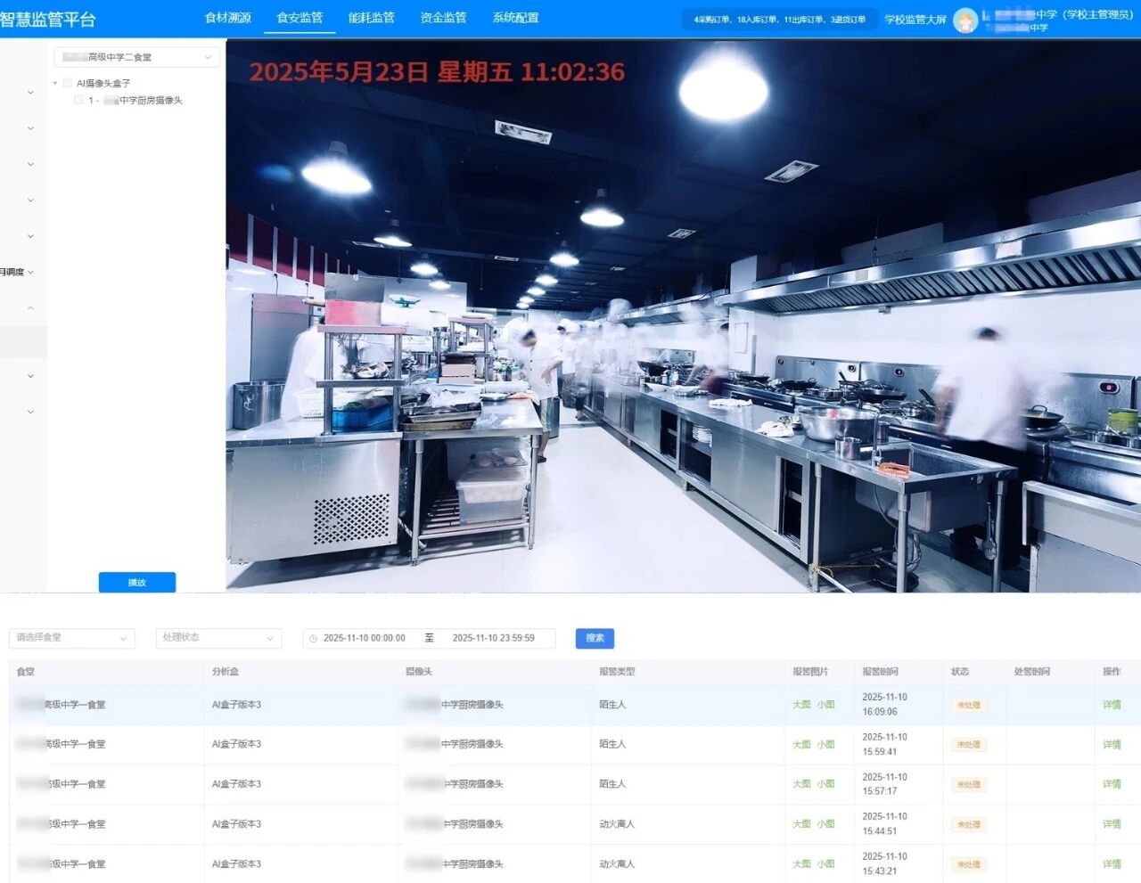This screenshot has height=883, width=1141.
Task: Click 大图 in the 16:09:06 alarm row
Action: pyautogui.click(x=801, y=705)
